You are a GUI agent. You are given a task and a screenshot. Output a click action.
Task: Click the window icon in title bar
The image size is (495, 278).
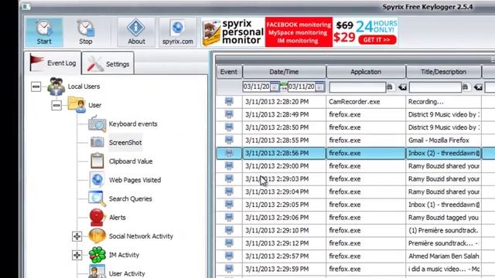[x=26, y=7]
